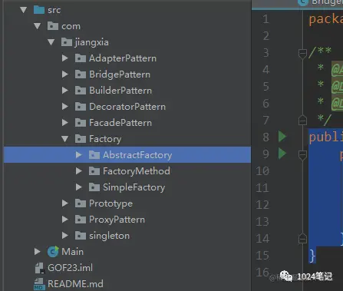343x291 pixels.
Task: Click the package keyword on line 1
Action: click(x=326, y=19)
